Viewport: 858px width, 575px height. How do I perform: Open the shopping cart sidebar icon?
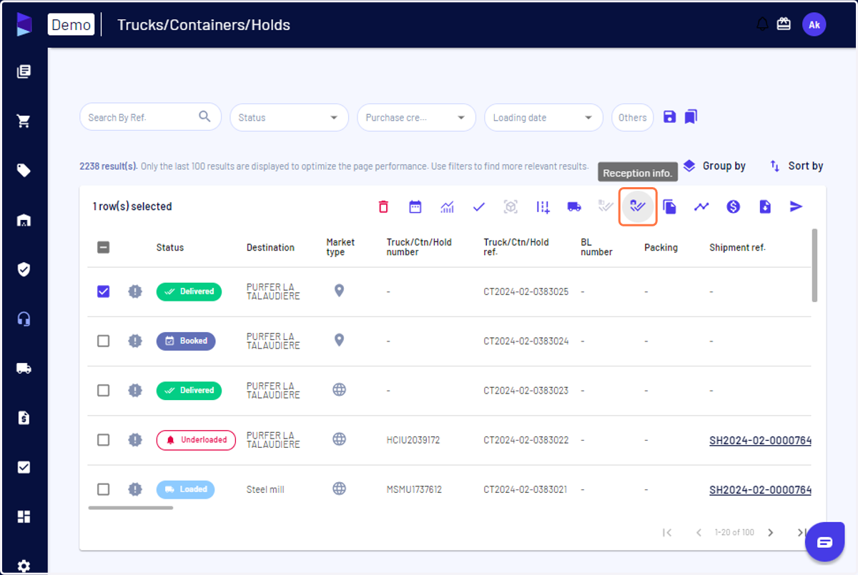click(x=24, y=121)
